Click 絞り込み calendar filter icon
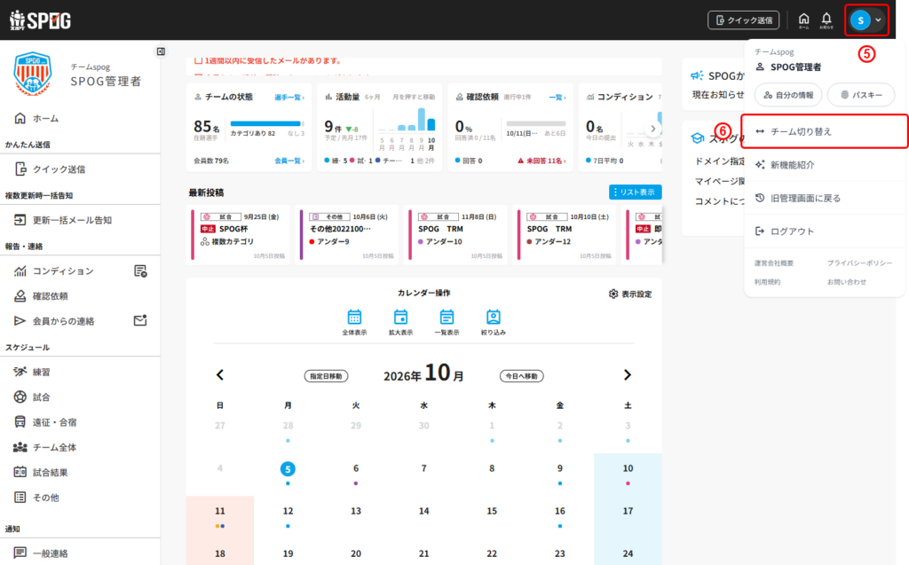The height and width of the screenshot is (565, 909). tap(494, 323)
